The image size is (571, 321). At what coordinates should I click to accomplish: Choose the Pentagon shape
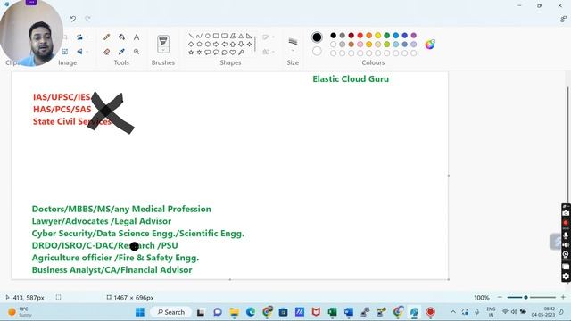(199, 44)
